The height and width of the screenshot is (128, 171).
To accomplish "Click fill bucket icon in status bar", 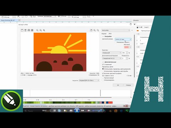I will pos(124,106).
